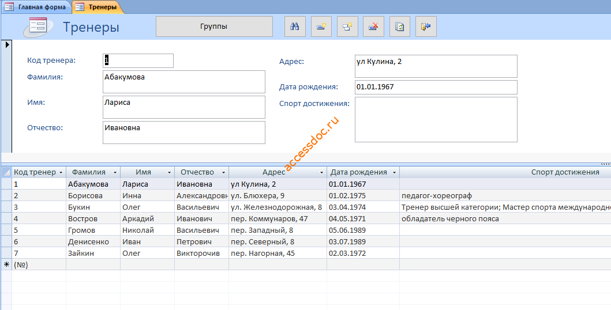Click the 02.03.1972 birth date cell
The height and width of the screenshot is (310, 611).
tap(363, 253)
